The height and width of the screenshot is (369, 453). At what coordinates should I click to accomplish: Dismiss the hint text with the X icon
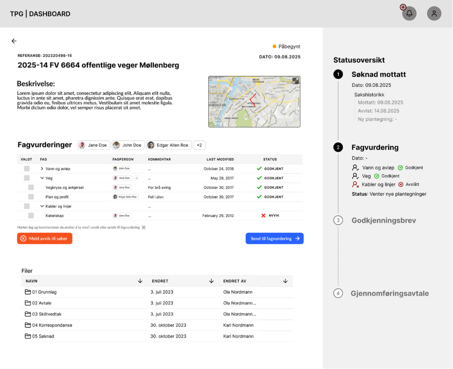click(144, 227)
